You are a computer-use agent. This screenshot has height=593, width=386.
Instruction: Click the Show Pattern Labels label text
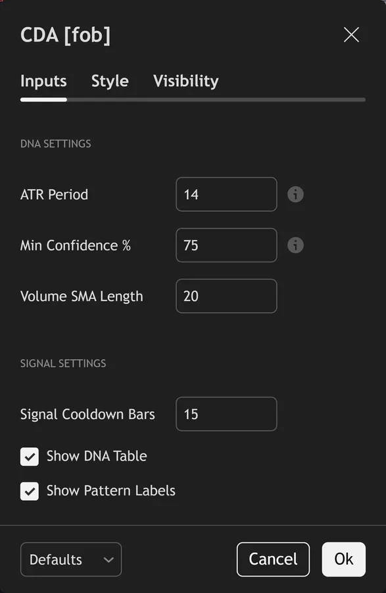point(111,490)
